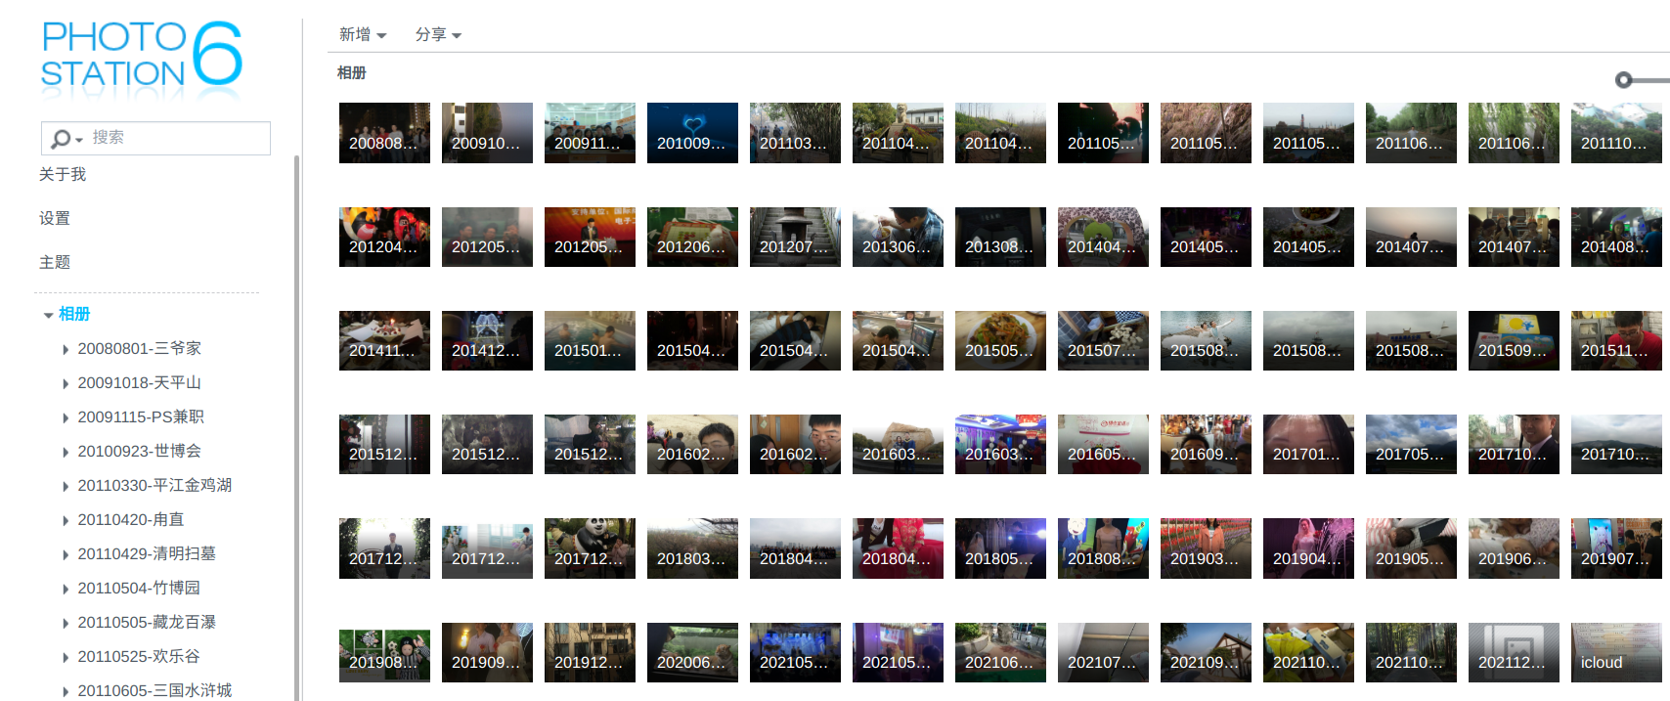Screen dimensions: 1670x701
Task: Open the 分享 dropdown menu
Action: (437, 34)
